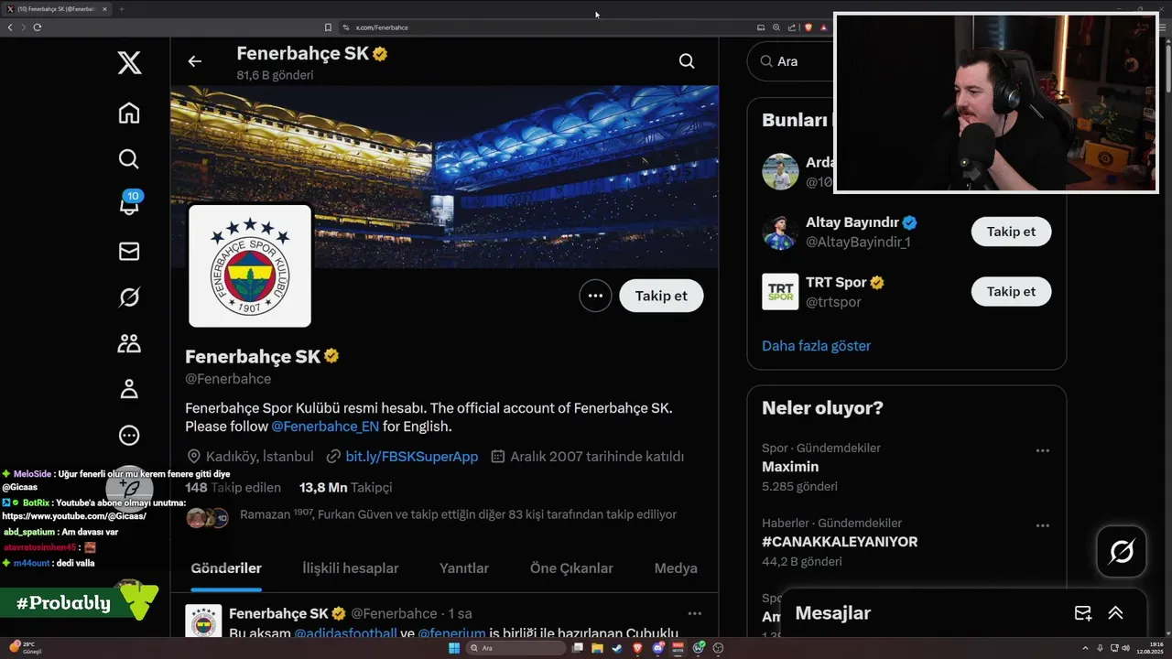Open Discord from taskbar
Image resolution: width=1172 pixels, height=659 pixels.
658,648
